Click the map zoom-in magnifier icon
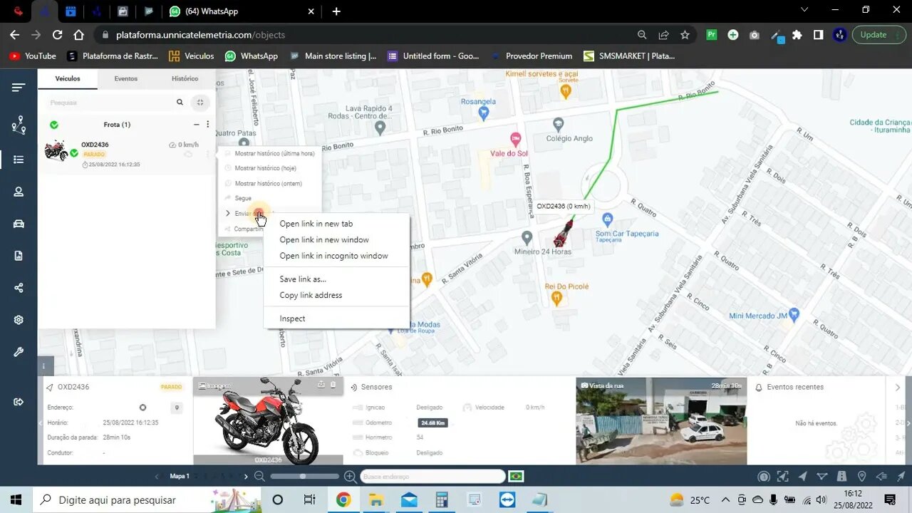Image resolution: width=912 pixels, height=513 pixels. click(350, 476)
